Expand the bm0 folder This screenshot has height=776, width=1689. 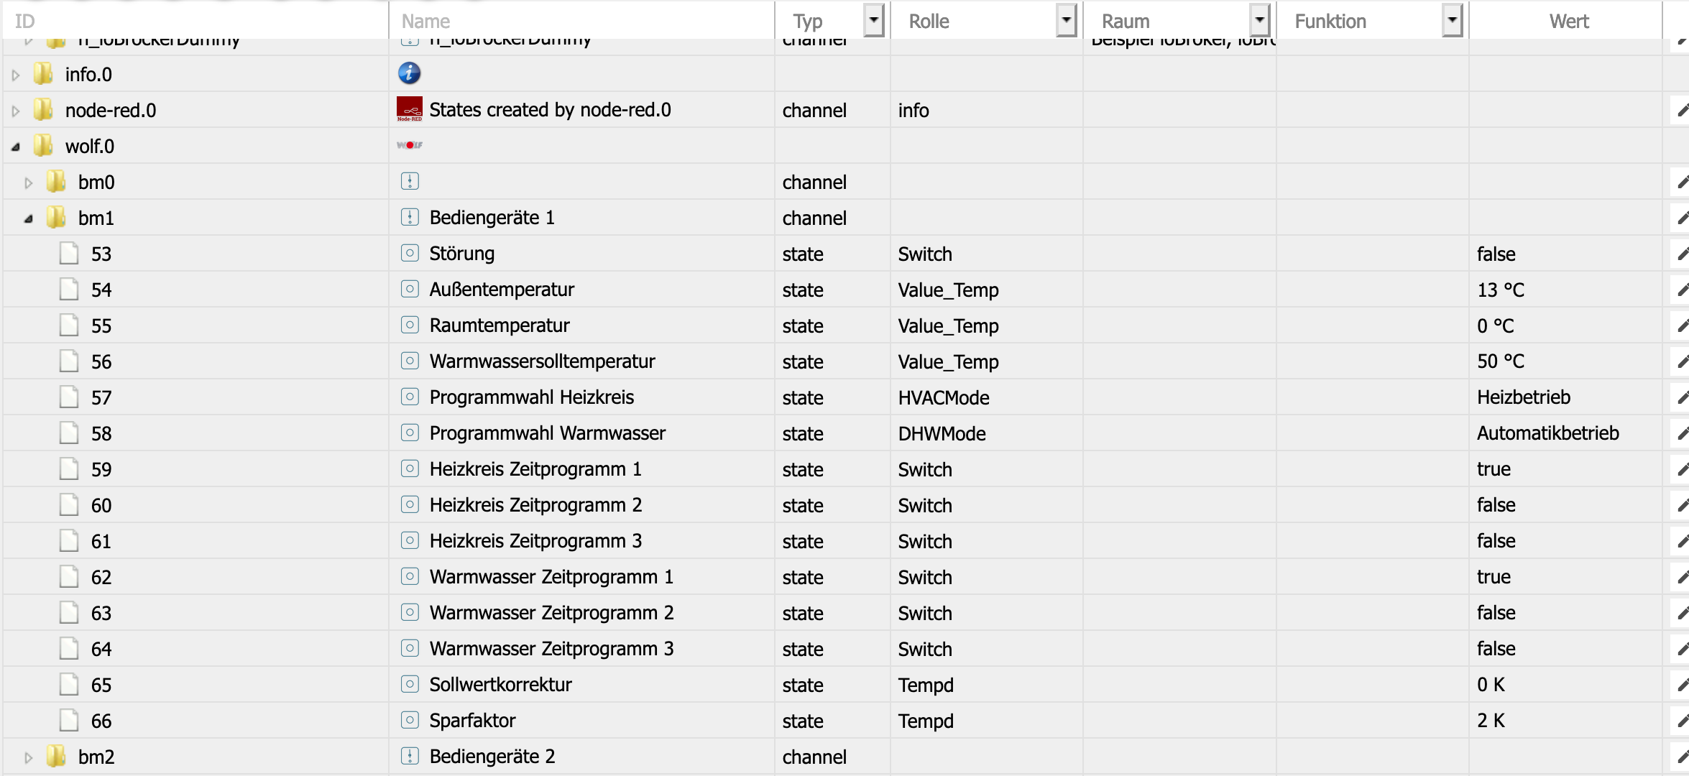(x=28, y=183)
